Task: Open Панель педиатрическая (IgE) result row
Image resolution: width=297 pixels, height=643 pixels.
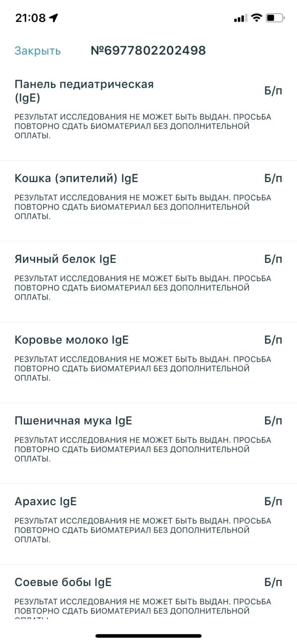Action: tap(148, 114)
